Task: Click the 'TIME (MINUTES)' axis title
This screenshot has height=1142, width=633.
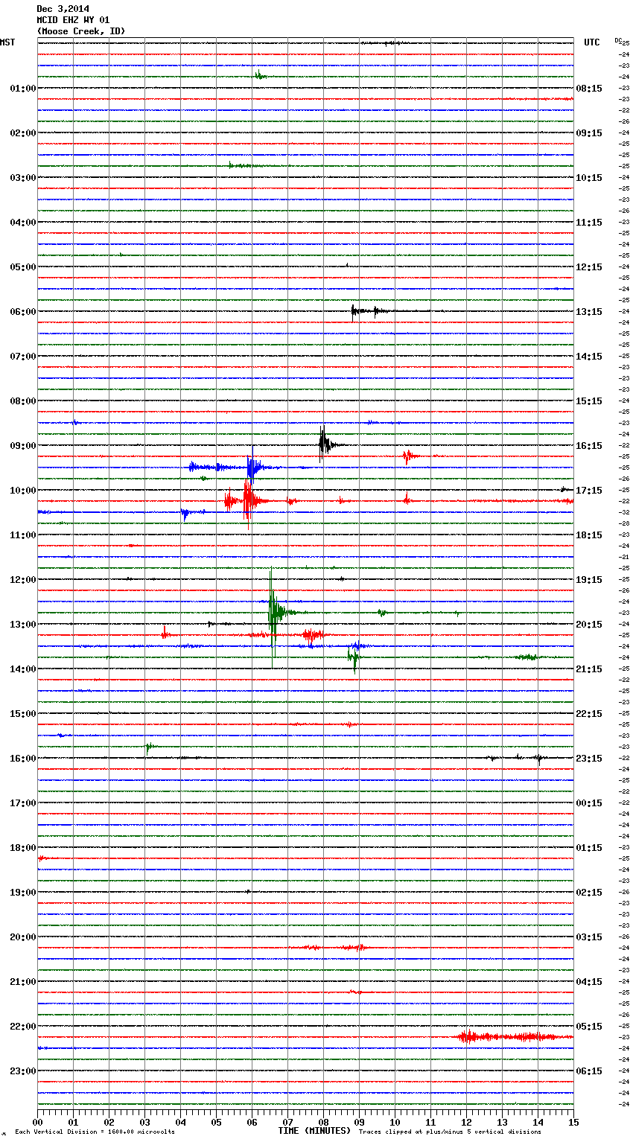Action: [314, 1131]
